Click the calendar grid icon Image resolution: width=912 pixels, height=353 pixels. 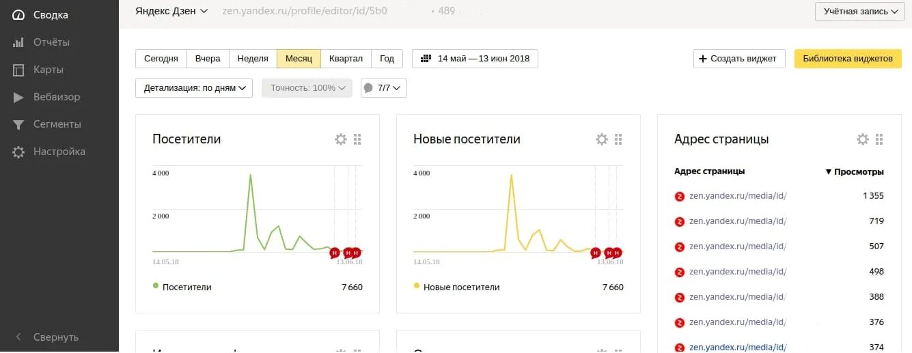click(x=426, y=59)
